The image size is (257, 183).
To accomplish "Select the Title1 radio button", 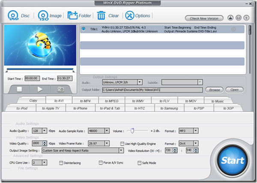I will click(84, 29).
